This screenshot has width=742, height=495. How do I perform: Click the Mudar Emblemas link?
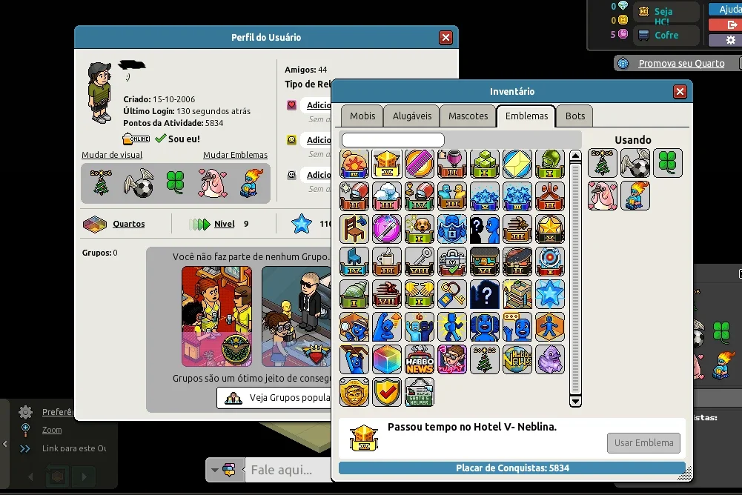click(235, 155)
